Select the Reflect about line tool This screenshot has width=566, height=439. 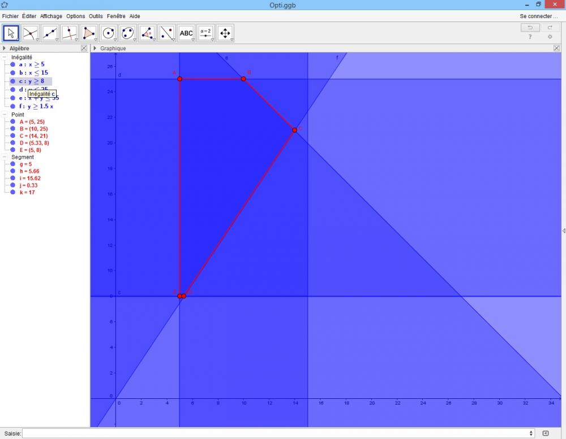167,33
